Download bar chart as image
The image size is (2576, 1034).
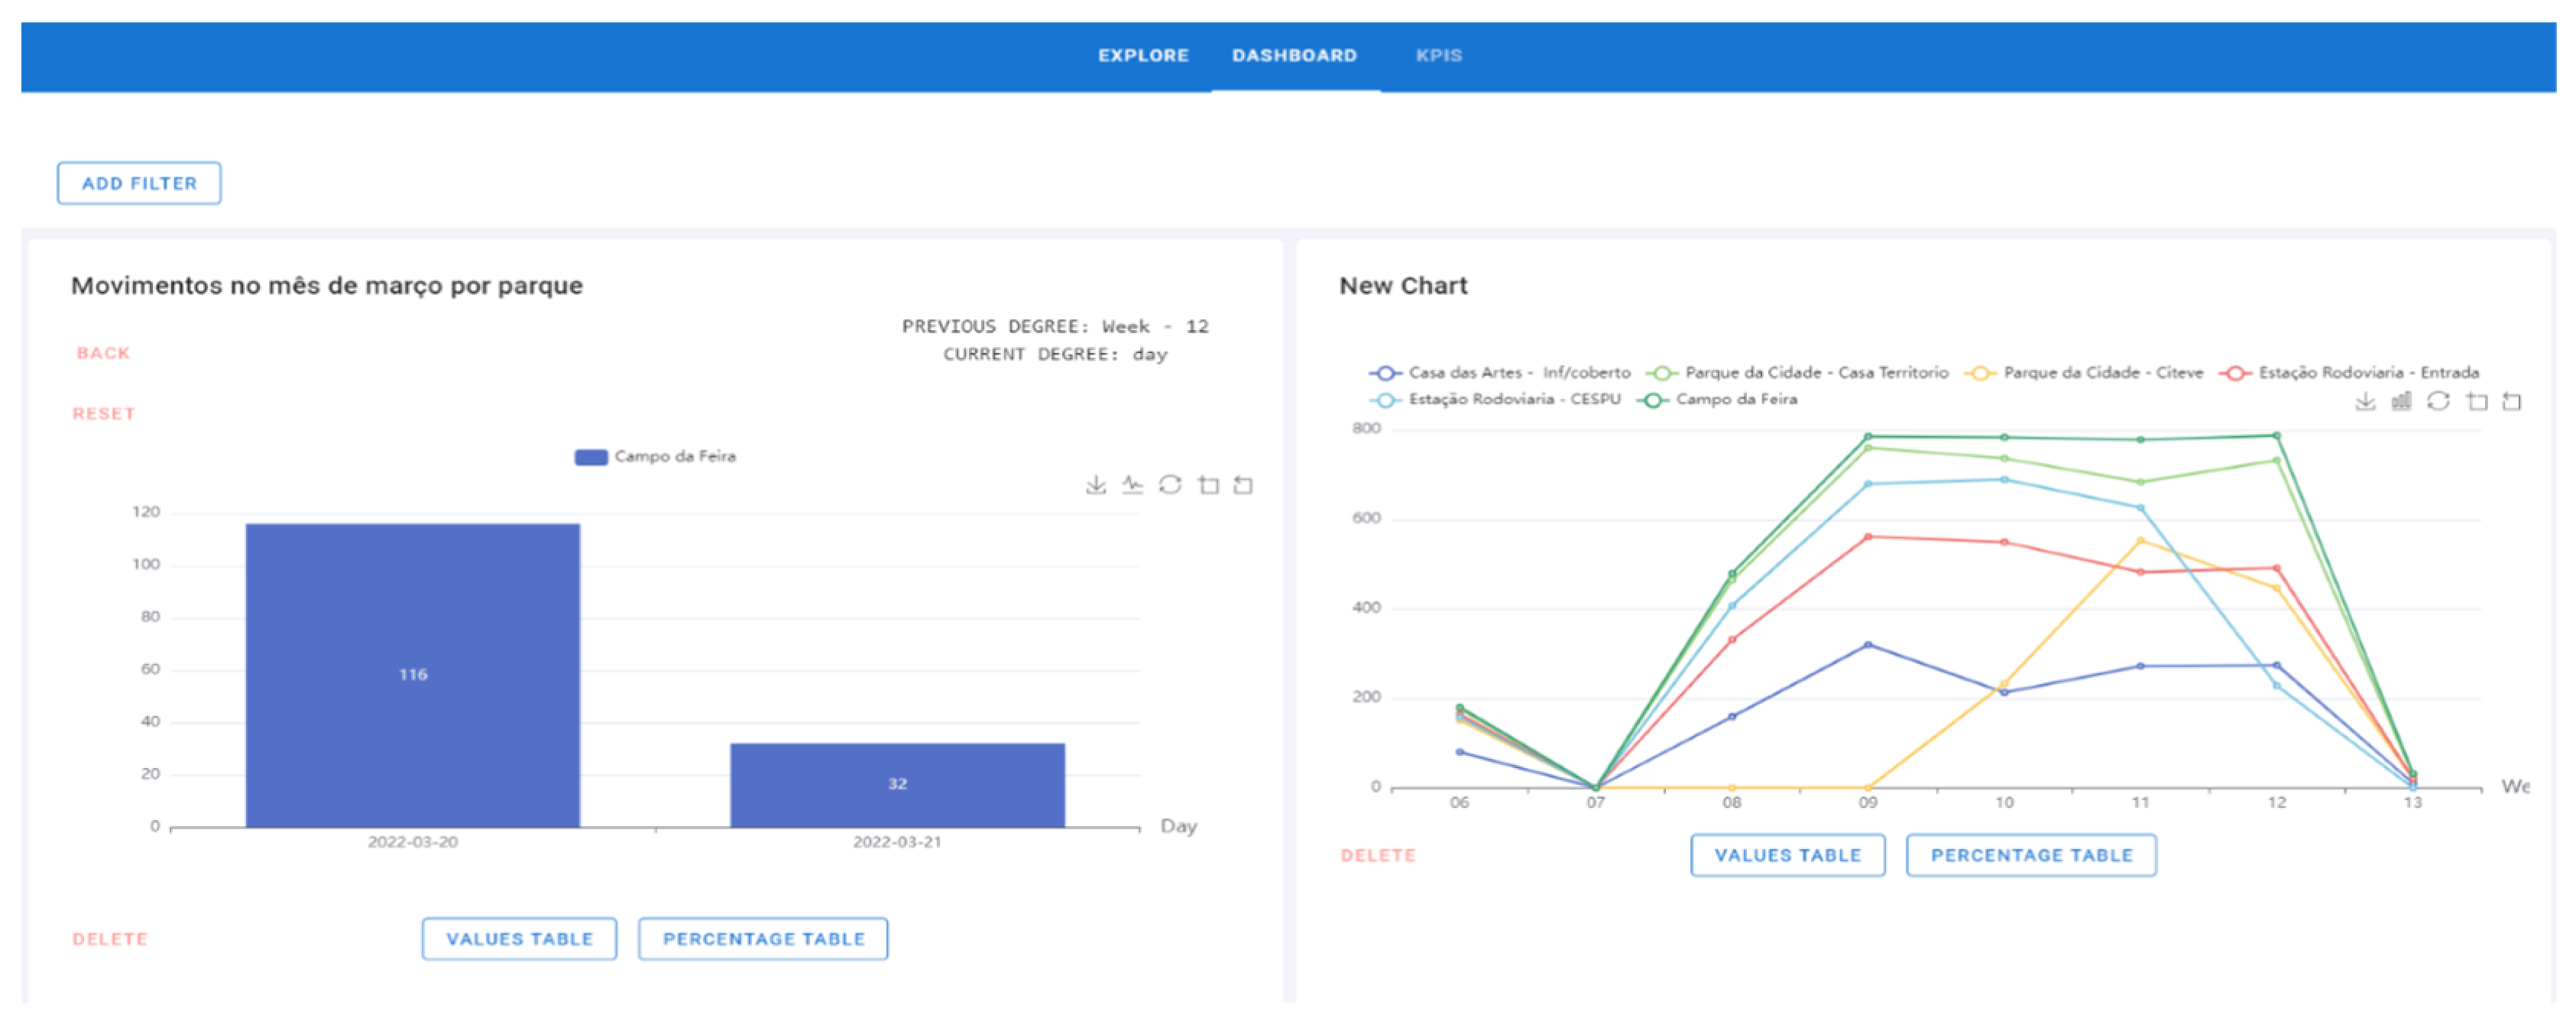(1096, 485)
